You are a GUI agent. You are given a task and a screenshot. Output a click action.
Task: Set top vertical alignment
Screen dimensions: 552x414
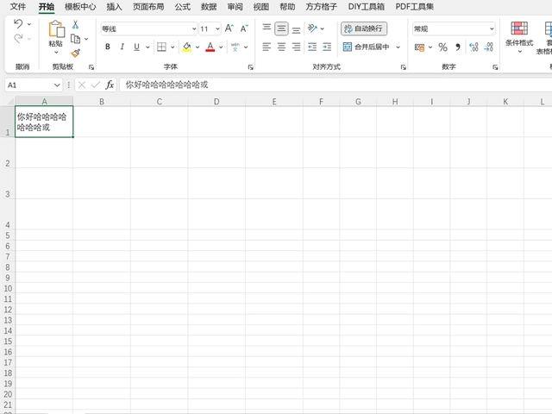click(267, 28)
